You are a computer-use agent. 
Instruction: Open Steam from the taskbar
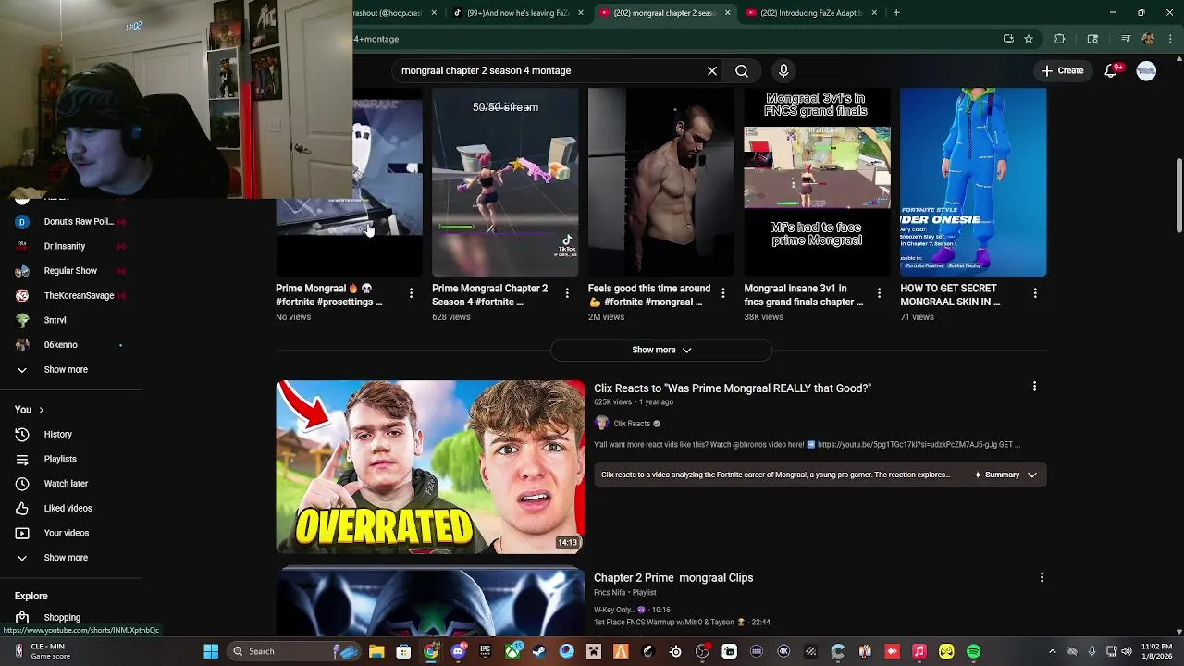[539, 651]
